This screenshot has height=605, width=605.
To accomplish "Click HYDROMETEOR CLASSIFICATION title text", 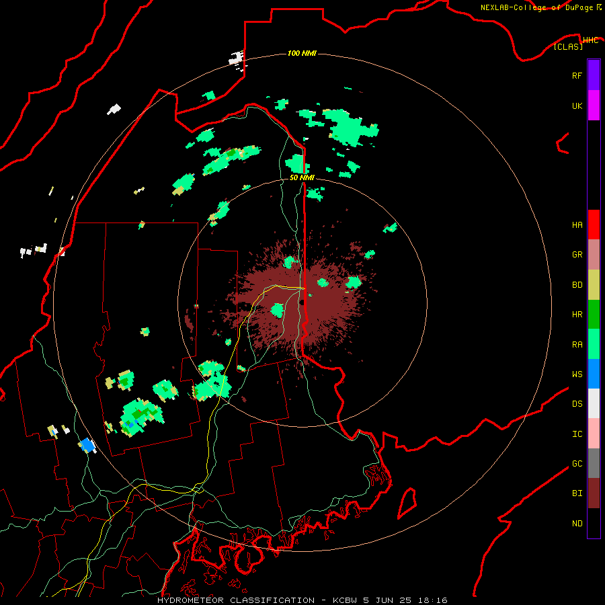I will [236, 600].
